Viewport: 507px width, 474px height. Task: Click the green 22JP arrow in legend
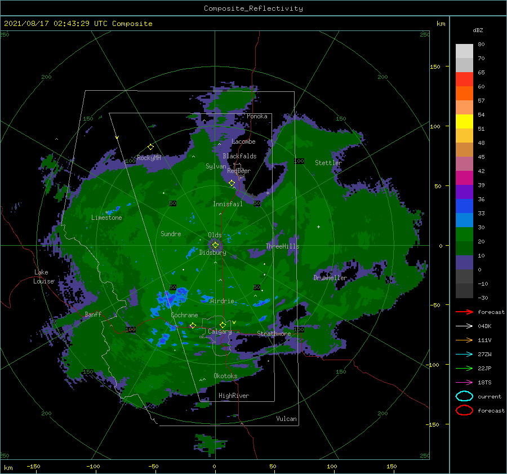pos(464,368)
